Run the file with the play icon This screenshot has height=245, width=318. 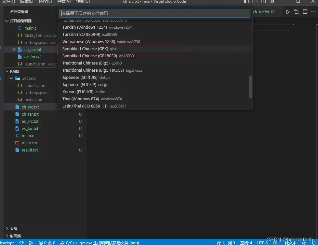coord(288,12)
